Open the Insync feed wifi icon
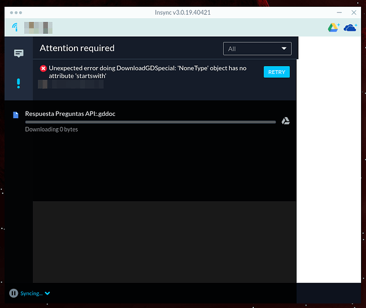 [x=15, y=27]
